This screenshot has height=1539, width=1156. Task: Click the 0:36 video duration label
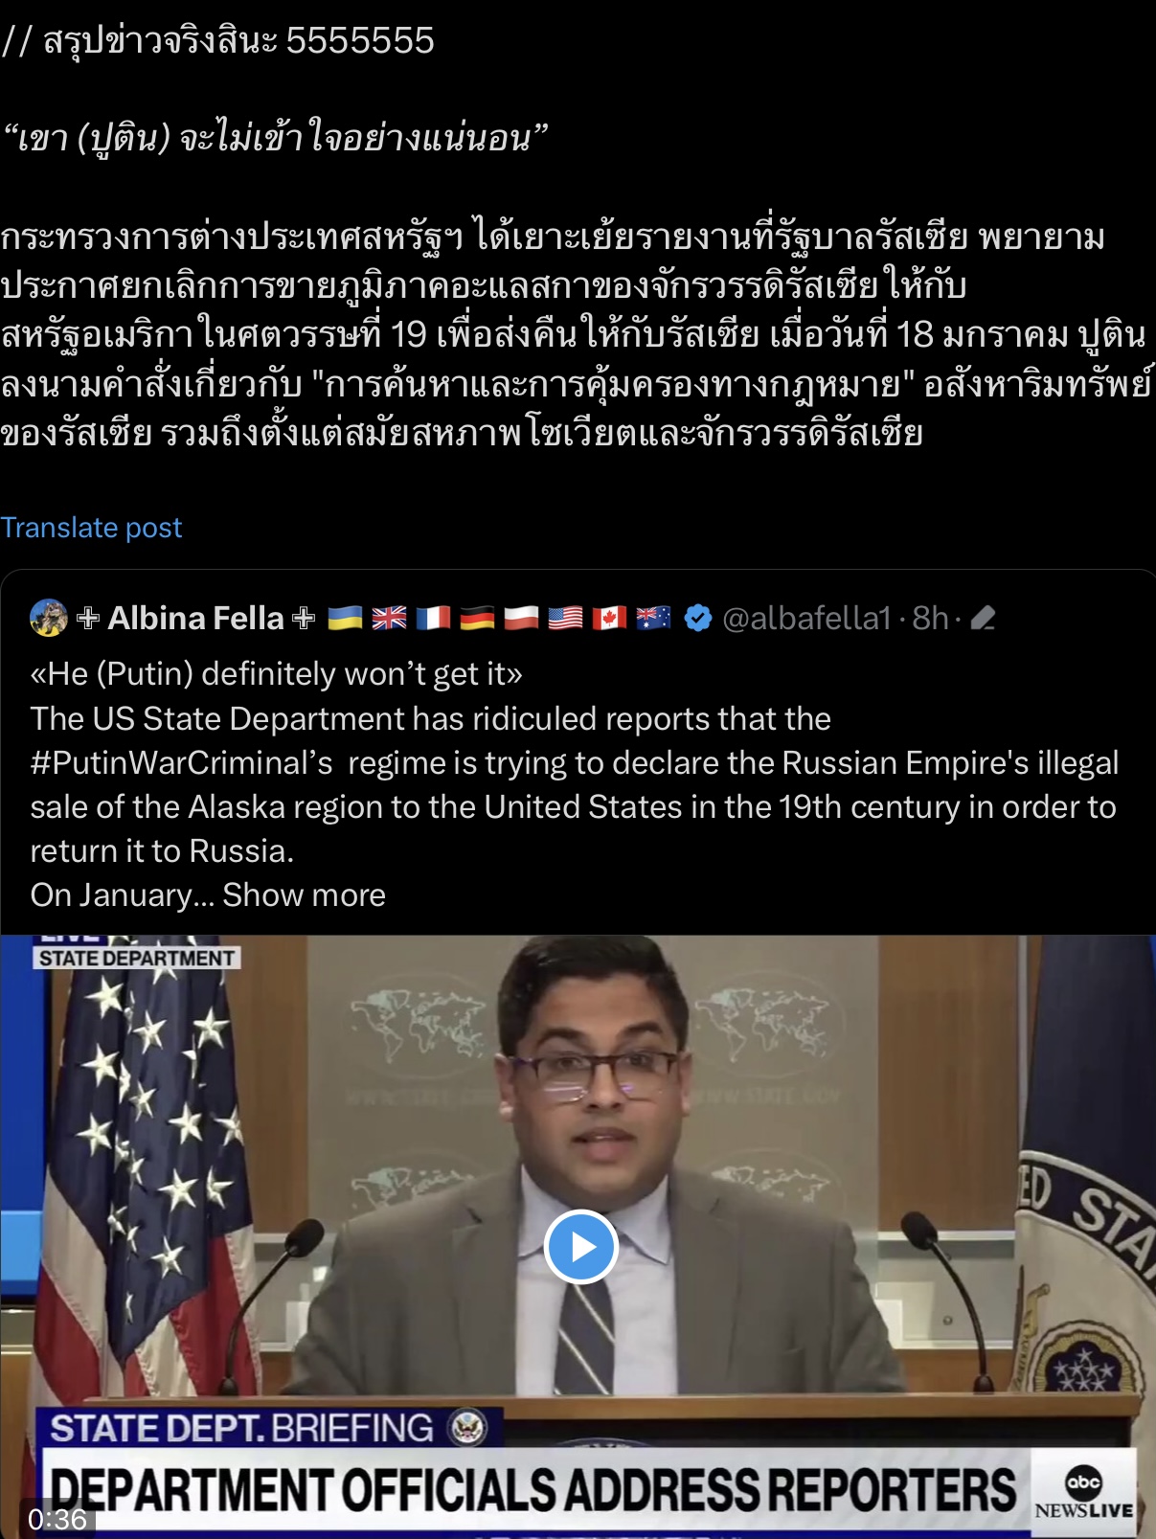pos(57,1519)
